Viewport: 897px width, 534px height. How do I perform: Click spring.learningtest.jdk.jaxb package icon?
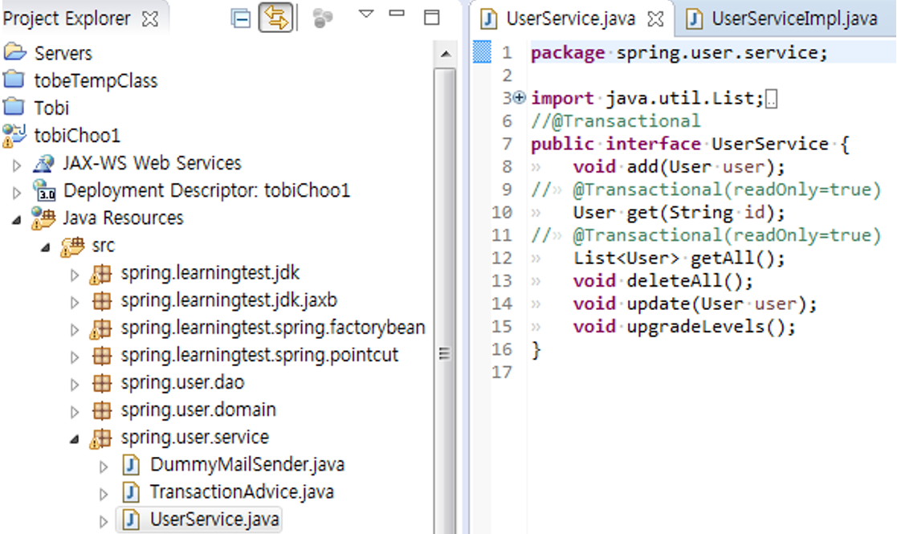(x=102, y=300)
